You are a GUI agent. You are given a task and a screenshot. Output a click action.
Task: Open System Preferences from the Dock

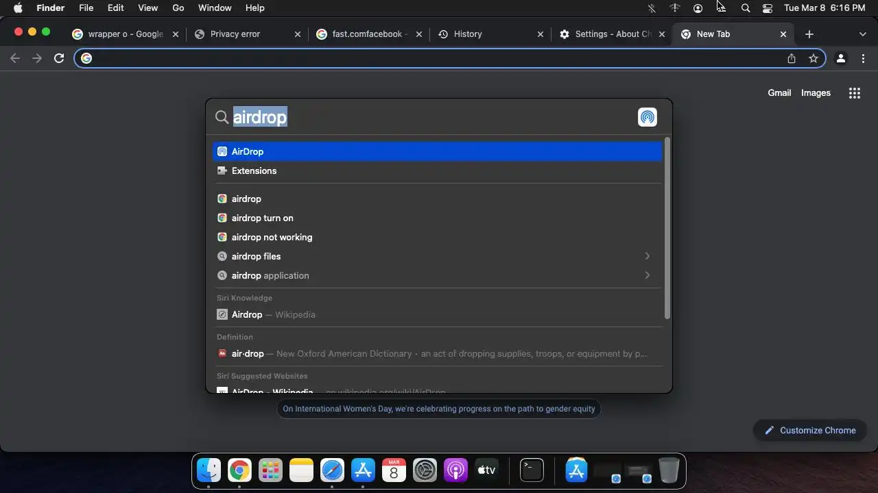click(425, 470)
